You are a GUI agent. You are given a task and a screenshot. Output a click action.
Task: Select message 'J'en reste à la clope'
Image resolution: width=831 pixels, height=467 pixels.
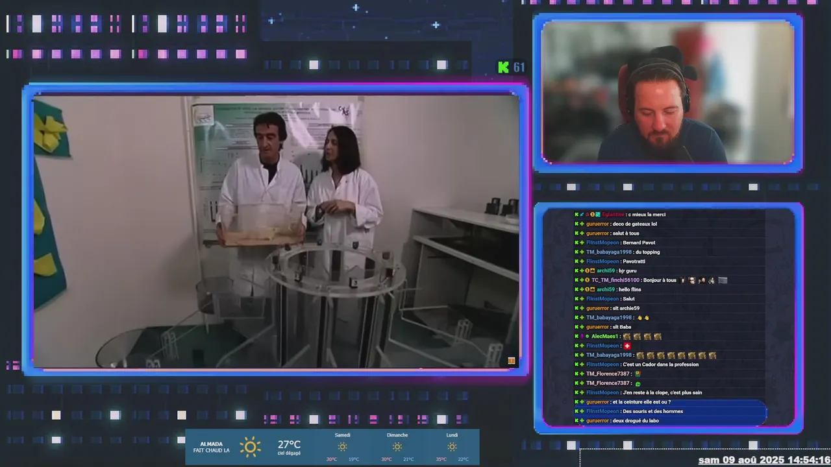(x=662, y=392)
